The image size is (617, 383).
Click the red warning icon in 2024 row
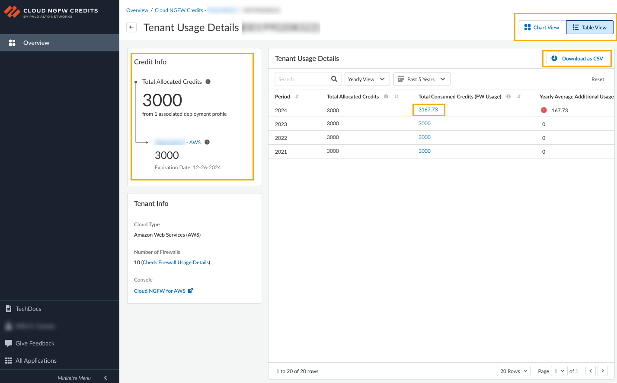point(544,110)
